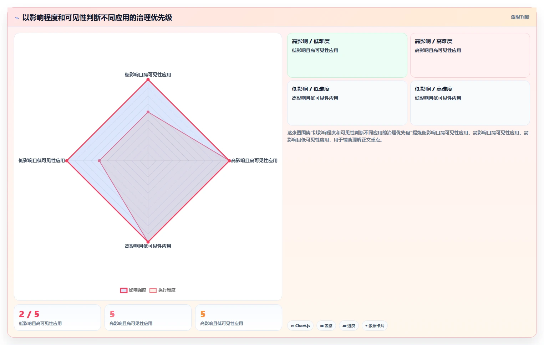Click the 2 / 5 stat value

29,314
